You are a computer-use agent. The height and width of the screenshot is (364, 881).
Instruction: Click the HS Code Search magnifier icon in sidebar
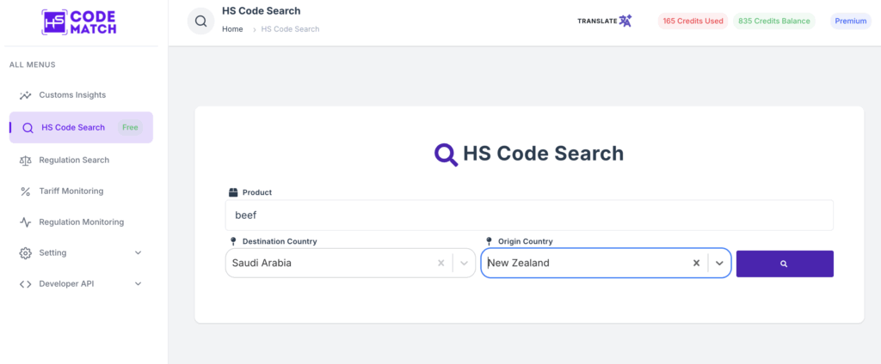28,128
